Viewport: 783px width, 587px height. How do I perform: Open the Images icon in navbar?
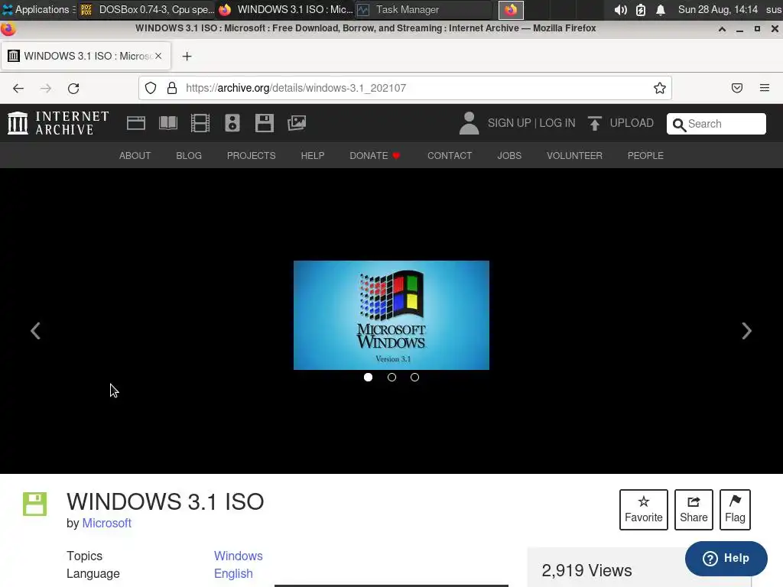(297, 123)
